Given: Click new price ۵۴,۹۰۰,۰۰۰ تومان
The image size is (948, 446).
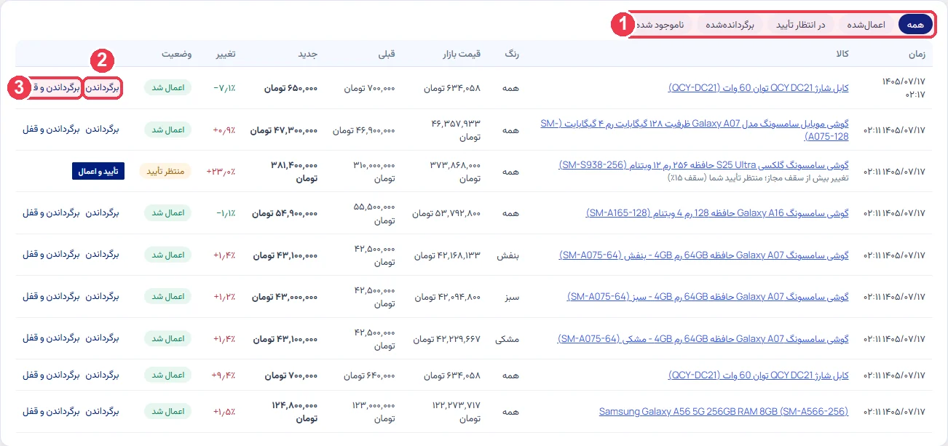Looking at the screenshot, I should (285, 213).
